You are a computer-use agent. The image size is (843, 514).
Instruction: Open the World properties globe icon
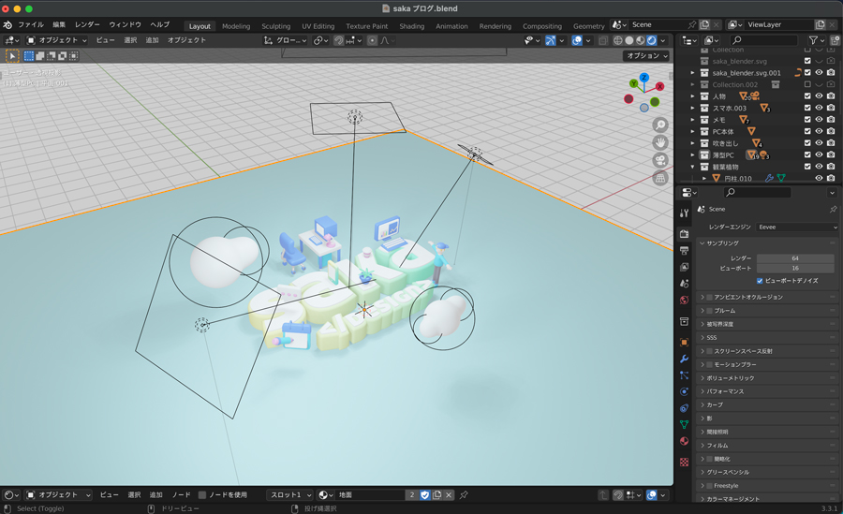(684, 301)
